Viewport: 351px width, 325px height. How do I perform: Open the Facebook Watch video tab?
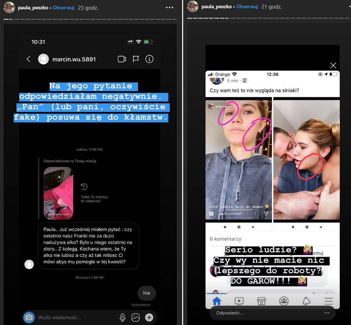coord(239,301)
